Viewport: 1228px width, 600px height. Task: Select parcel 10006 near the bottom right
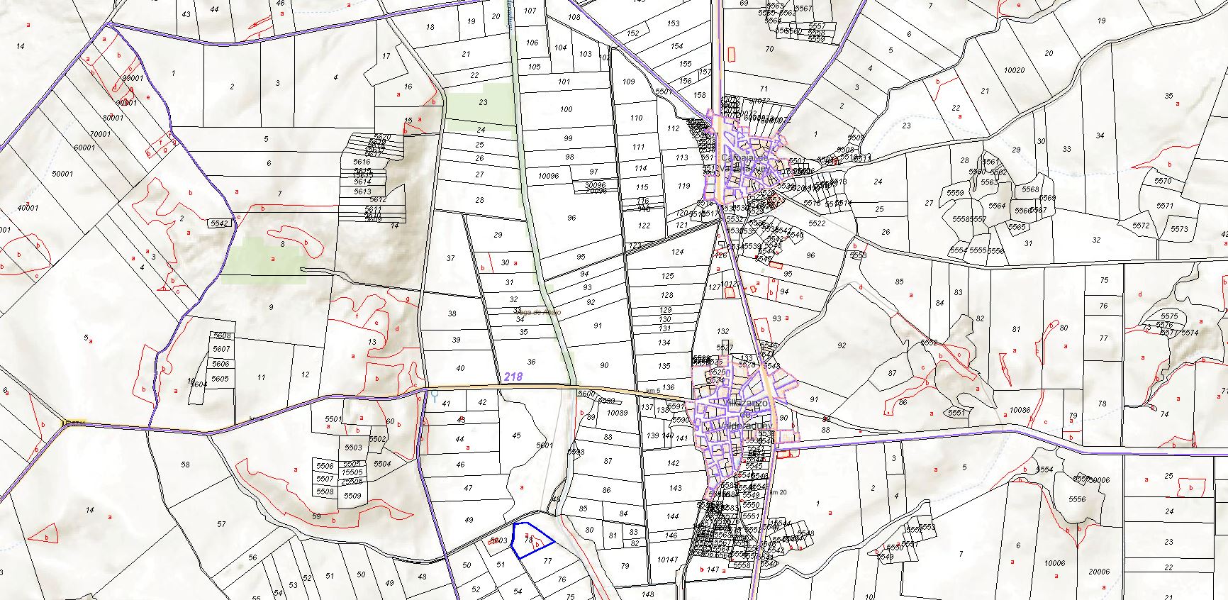click(1054, 563)
